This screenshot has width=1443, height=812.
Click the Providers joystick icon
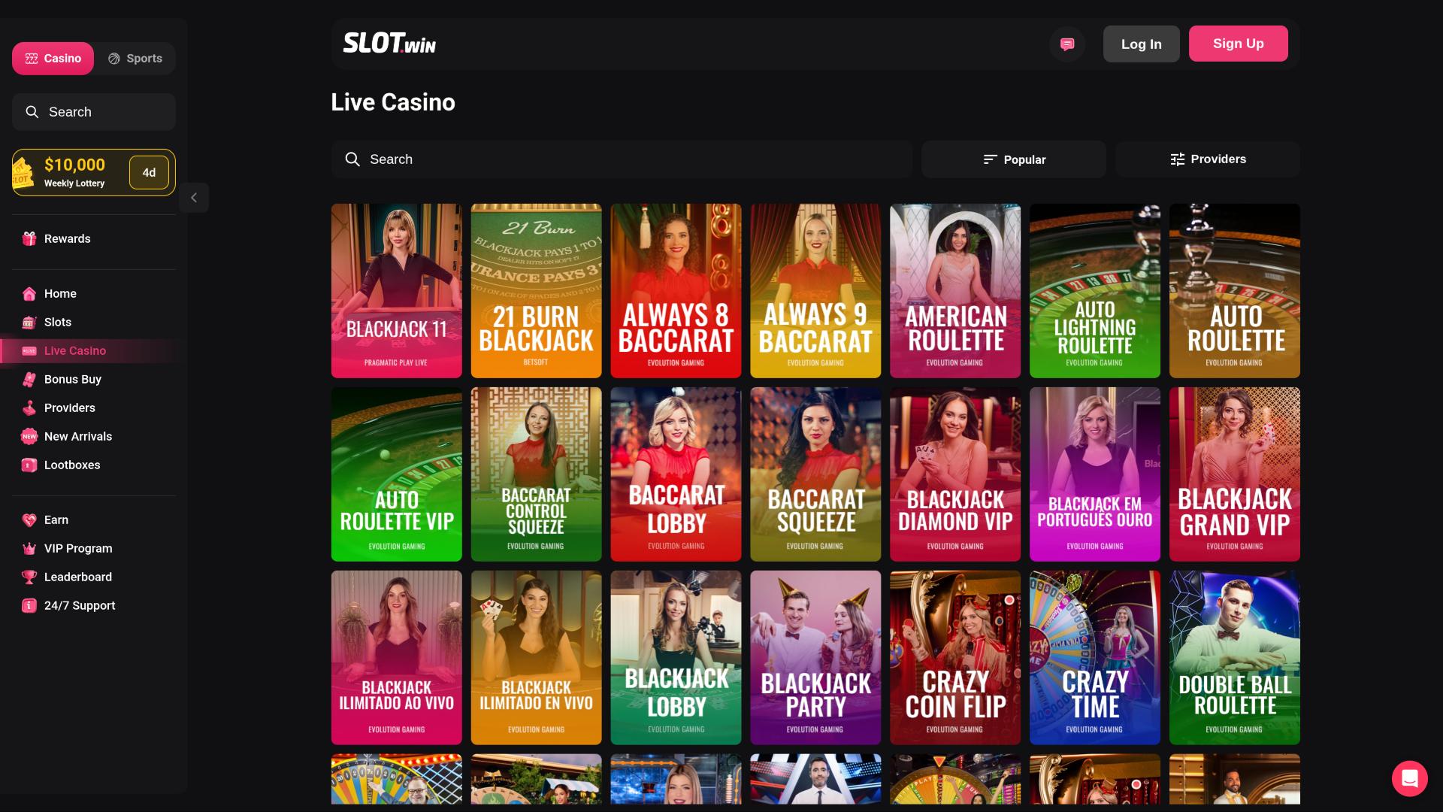click(x=29, y=408)
